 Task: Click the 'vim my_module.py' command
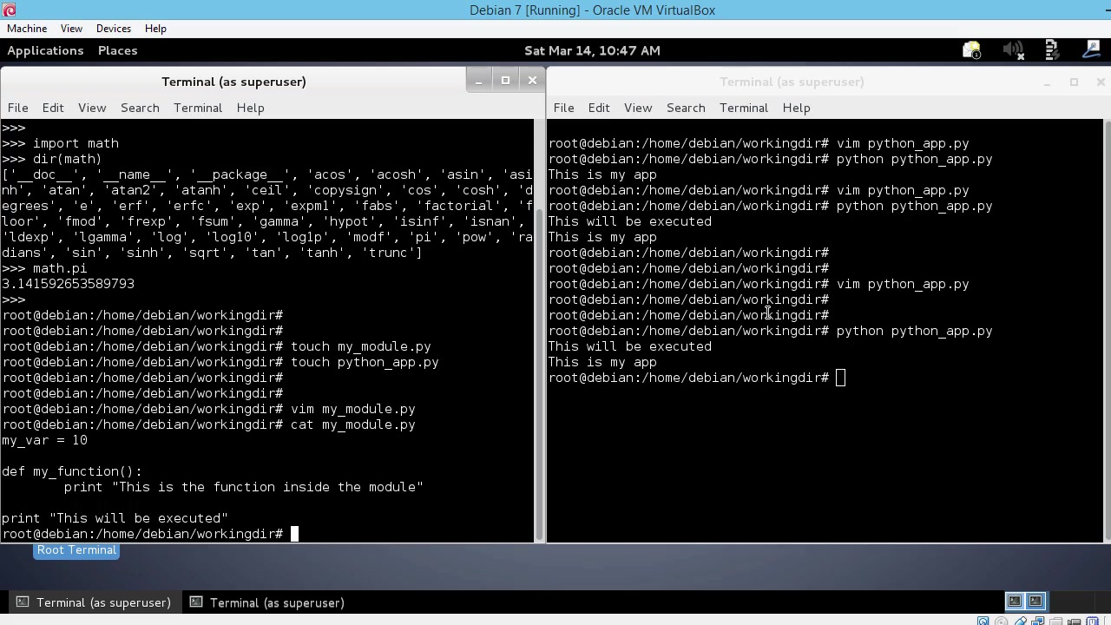(x=353, y=409)
